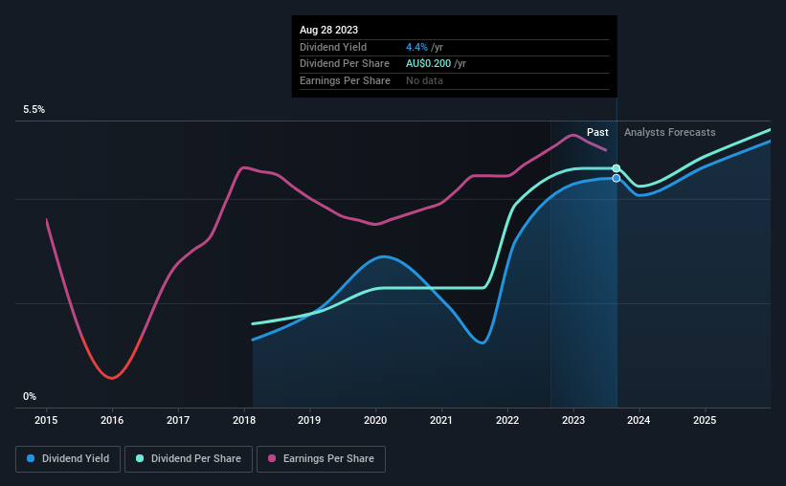
Task: Click the blue Dividend Yield legend dot
Action: pos(31,458)
